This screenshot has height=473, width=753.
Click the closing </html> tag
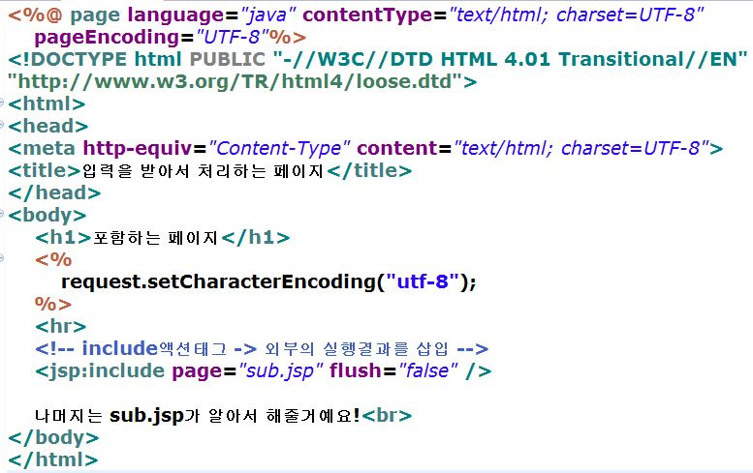(53, 459)
